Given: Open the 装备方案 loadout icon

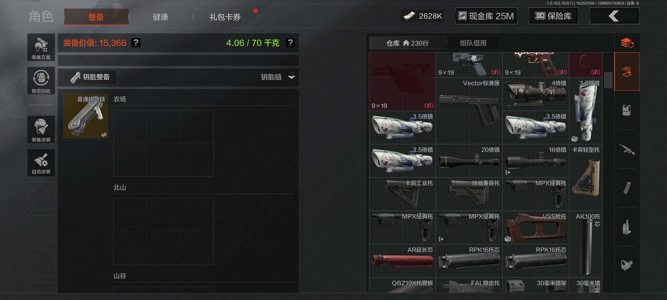Looking at the screenshot, I should pos(41,47).
